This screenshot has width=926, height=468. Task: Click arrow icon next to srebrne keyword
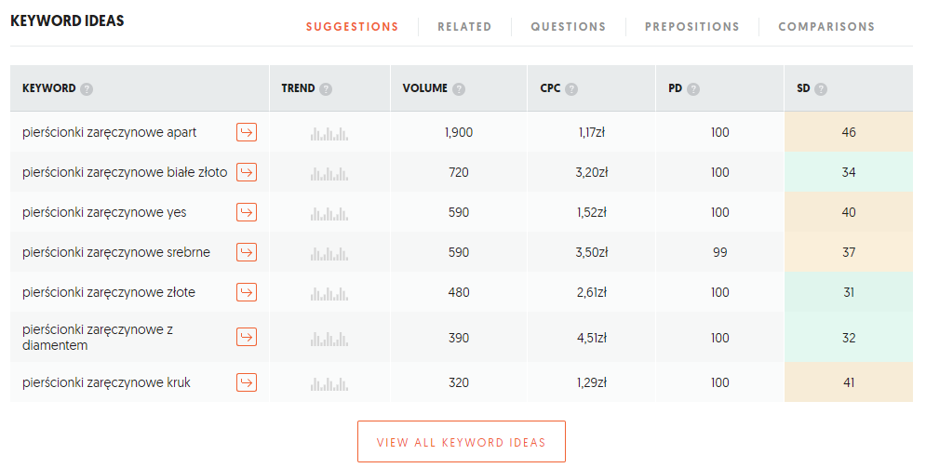point(247,252)
